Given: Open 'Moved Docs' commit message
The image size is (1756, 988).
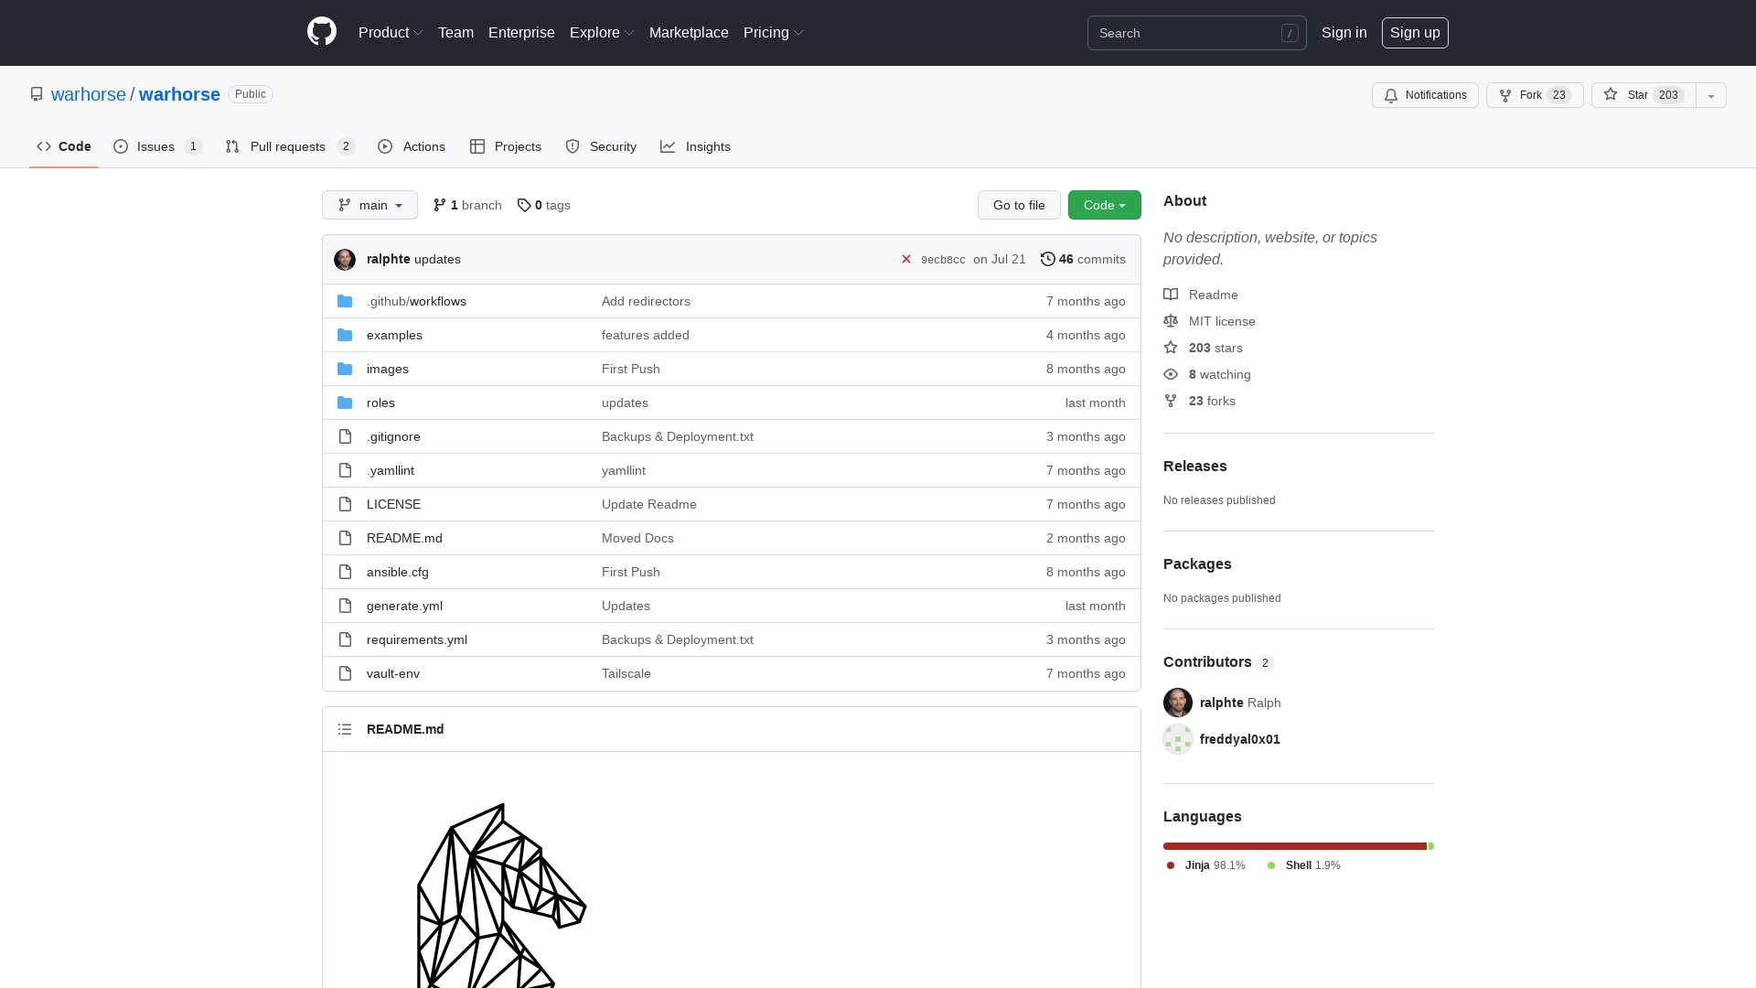Looking at the screenshot, I should pos(637,538).
